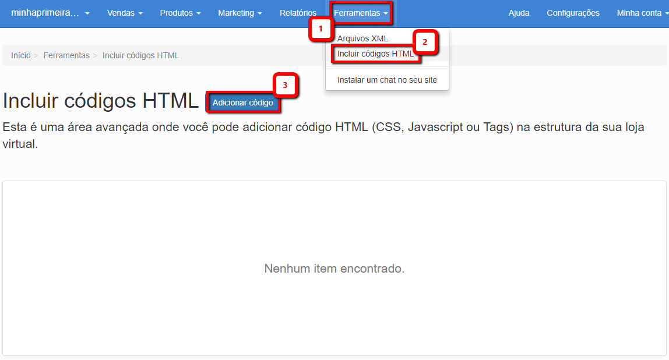Image resolution: width=669 pixels, height=360 pixels.
Task: Click Incluir códigos HTML breadcrumb text
Action: (141, 55)
